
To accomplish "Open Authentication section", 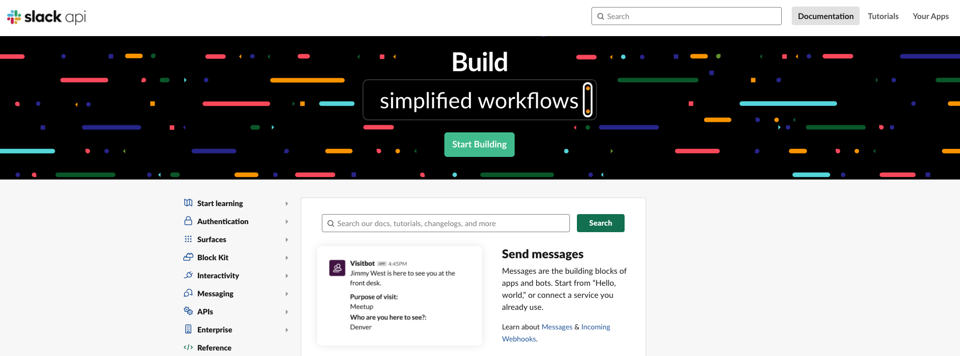I will coord(223,222).
